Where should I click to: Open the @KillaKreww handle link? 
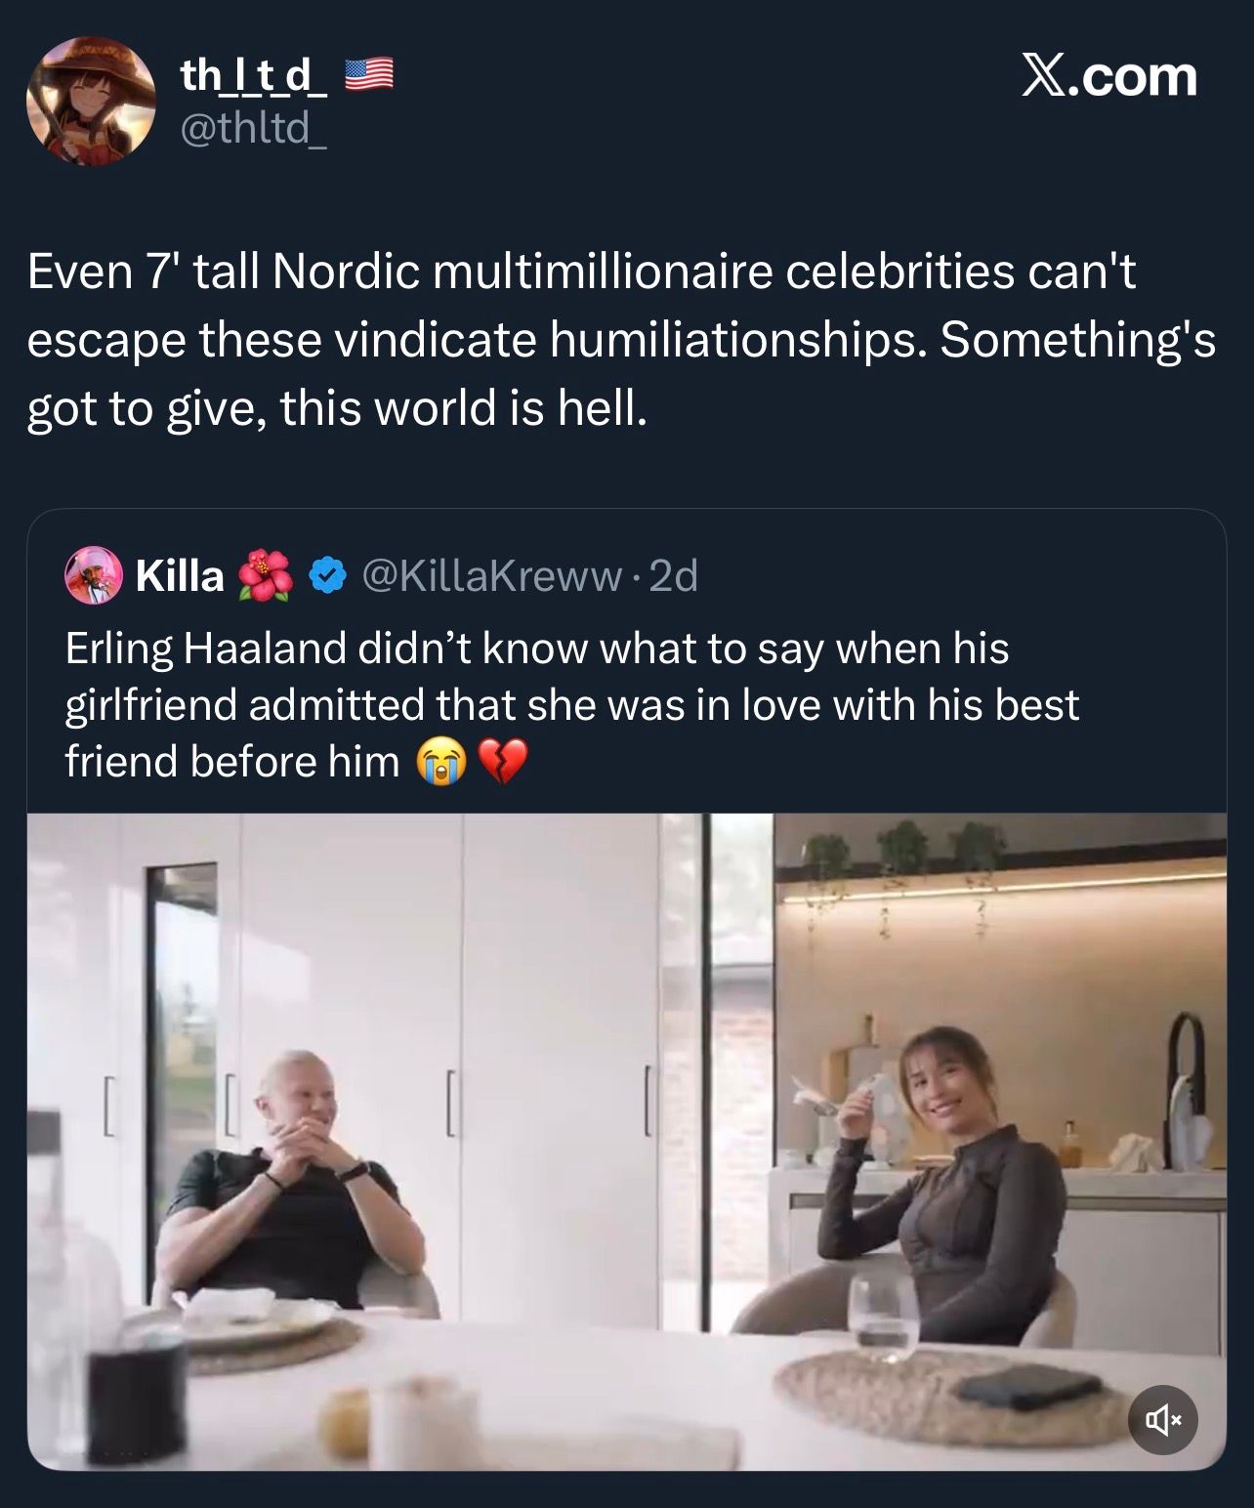point(491,576)
